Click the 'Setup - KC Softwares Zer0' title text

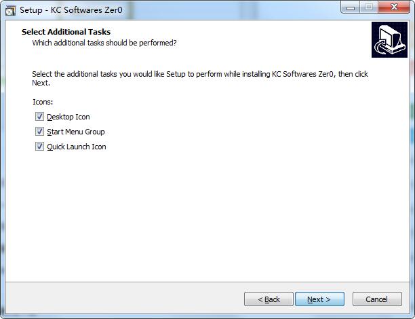tap(71, 11)
